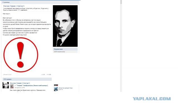Click the 2 654 подписчика count
The image size is (178, 107).
59,52
